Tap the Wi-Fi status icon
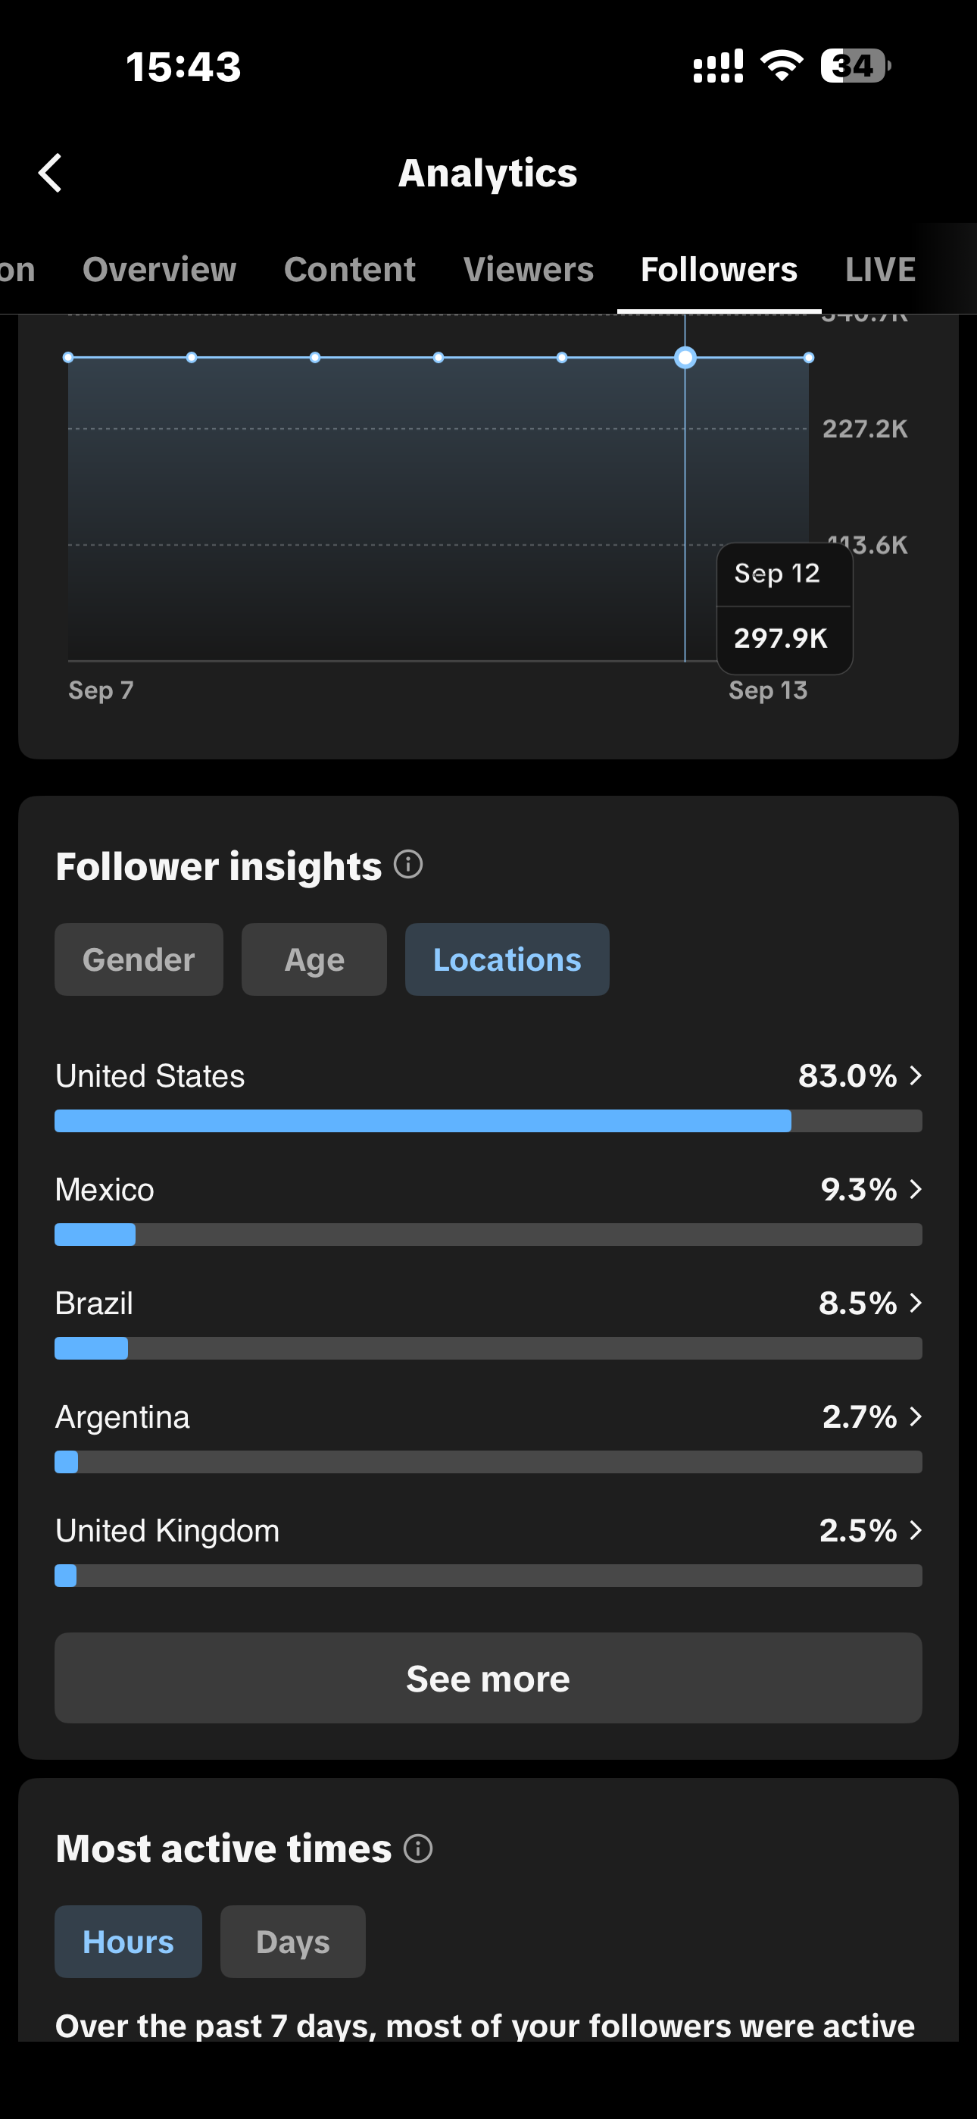 (x=782, y=66)
